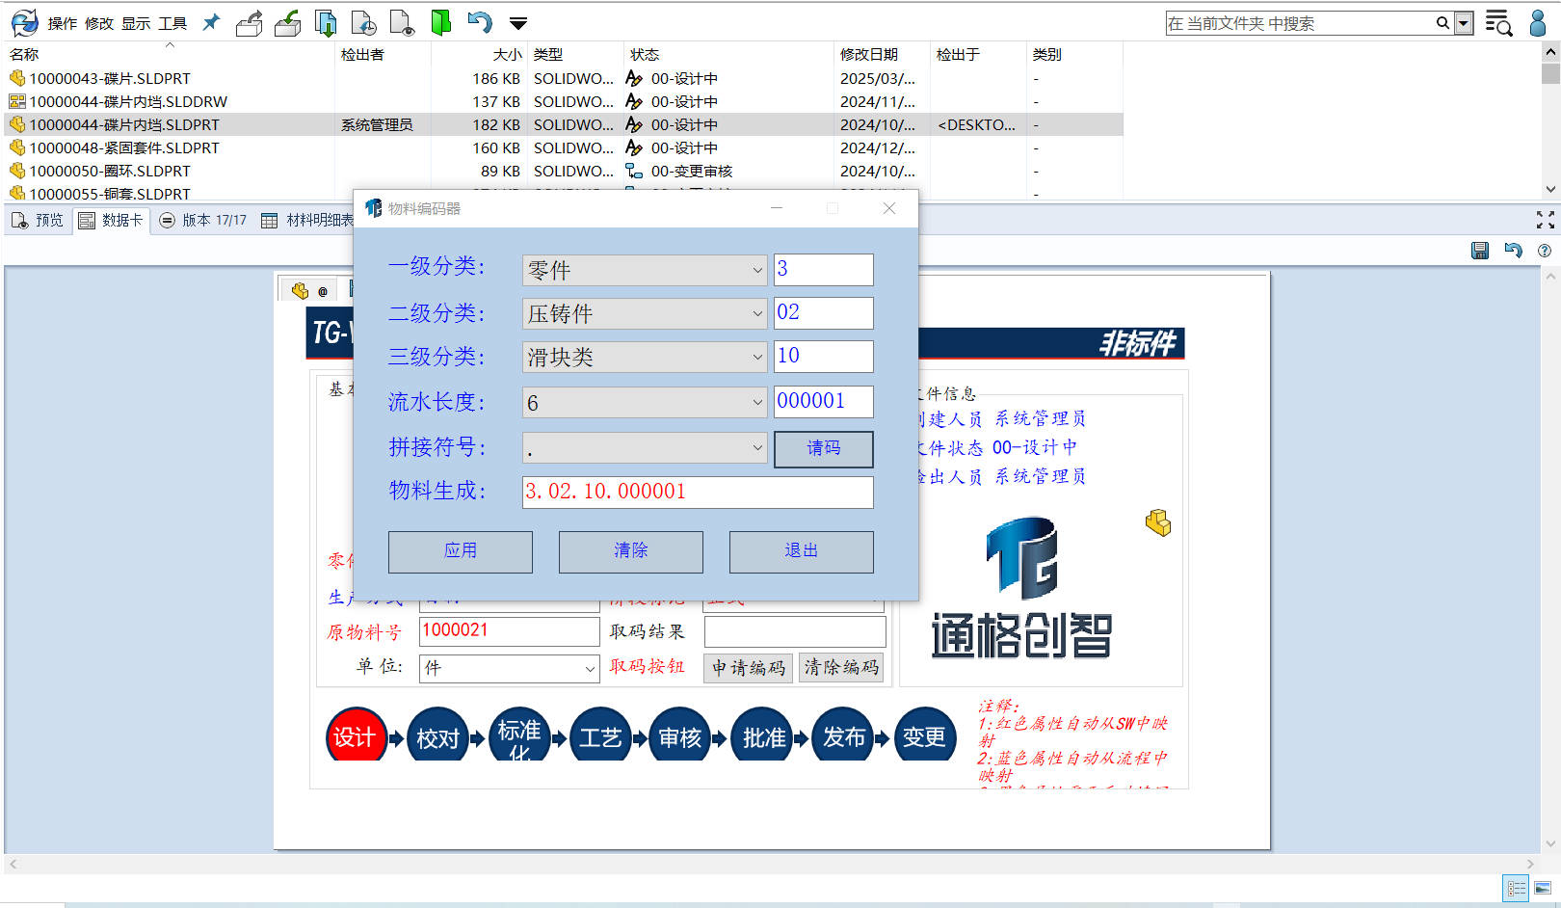This screenshot has height=908, width=1561.
Task: Open the advanced search list icon
Action: (1497, 23)
